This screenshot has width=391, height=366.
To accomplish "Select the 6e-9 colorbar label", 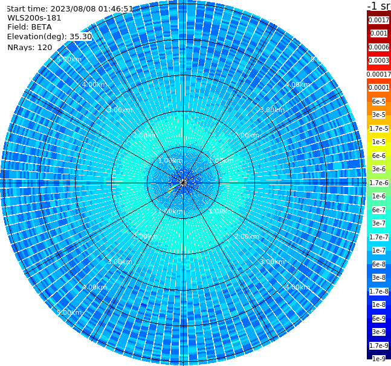I will [x=379, y=318].
